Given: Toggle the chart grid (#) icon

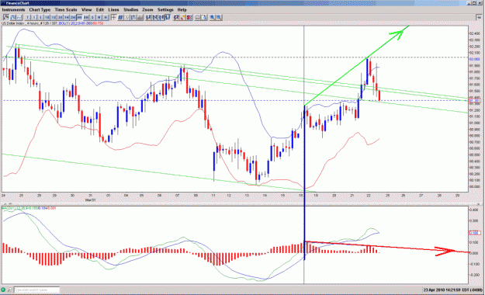Looking at the screenshot, I should click(x=120, y=18).
